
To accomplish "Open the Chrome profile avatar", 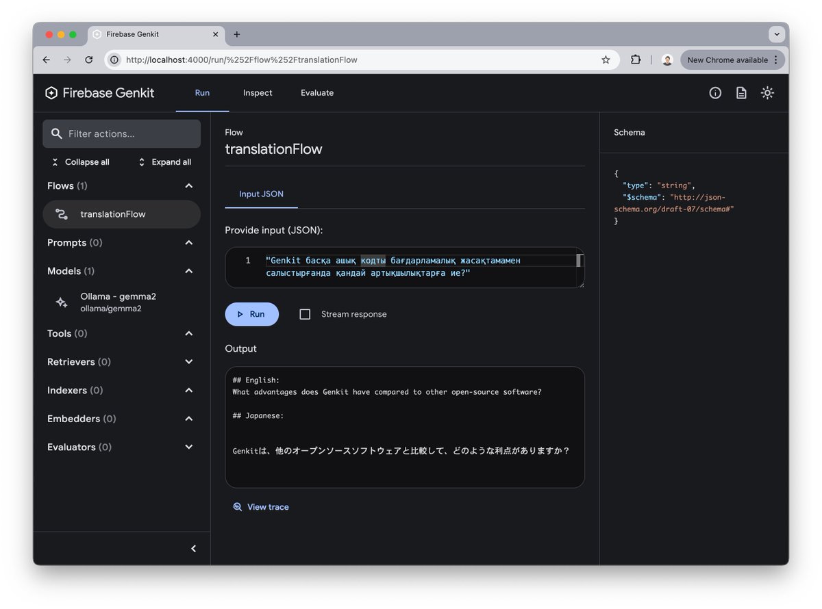I will click(667, 60).
